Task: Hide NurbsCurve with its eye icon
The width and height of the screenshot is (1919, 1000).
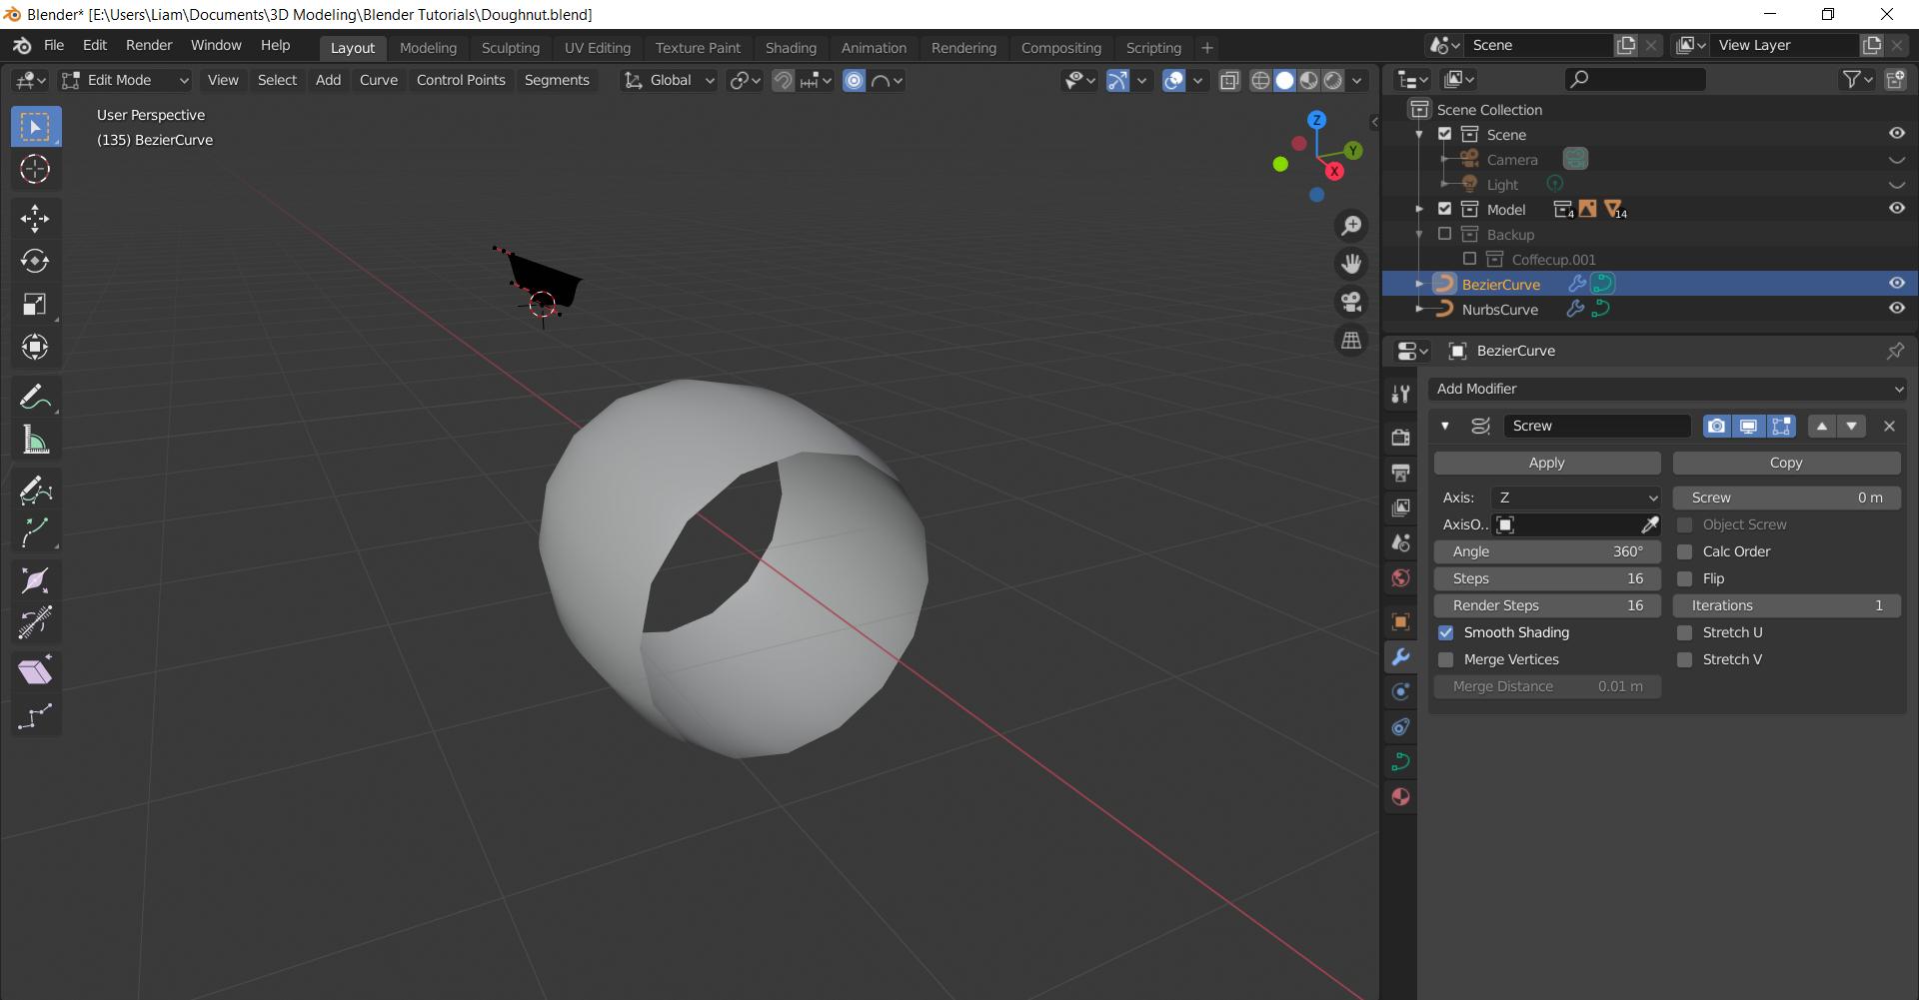Action: point(1896,309)
